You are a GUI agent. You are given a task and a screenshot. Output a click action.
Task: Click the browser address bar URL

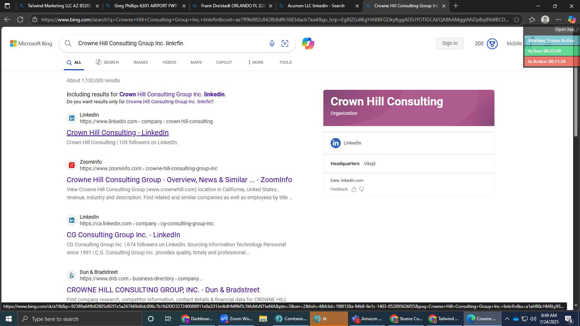(x=275, y=20)
